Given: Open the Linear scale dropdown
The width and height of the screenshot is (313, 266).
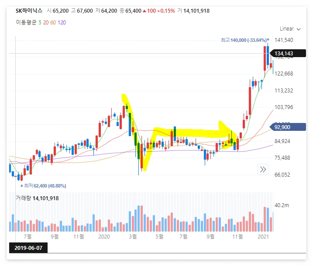Looking at the screenshot, I should click(x=290, y=29).
